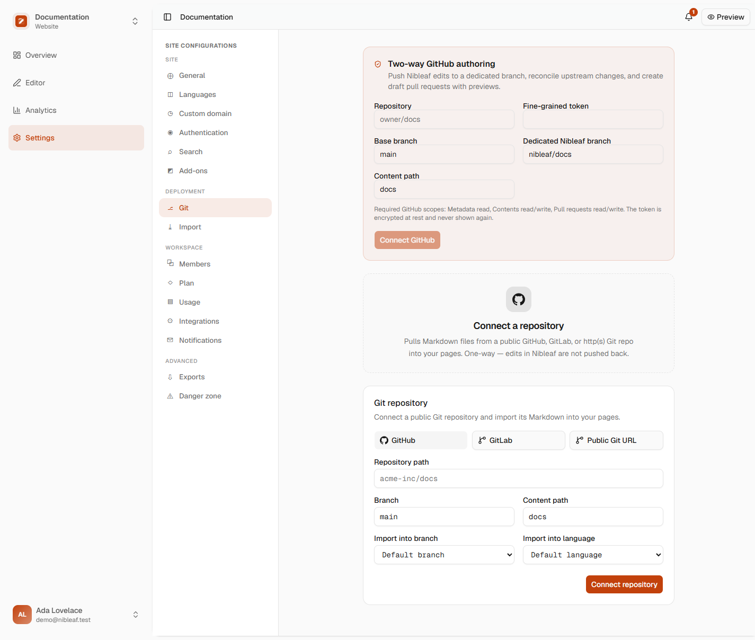Open the Editor page
This screenshot has width=755, height=640.
(x=76, y=83)
